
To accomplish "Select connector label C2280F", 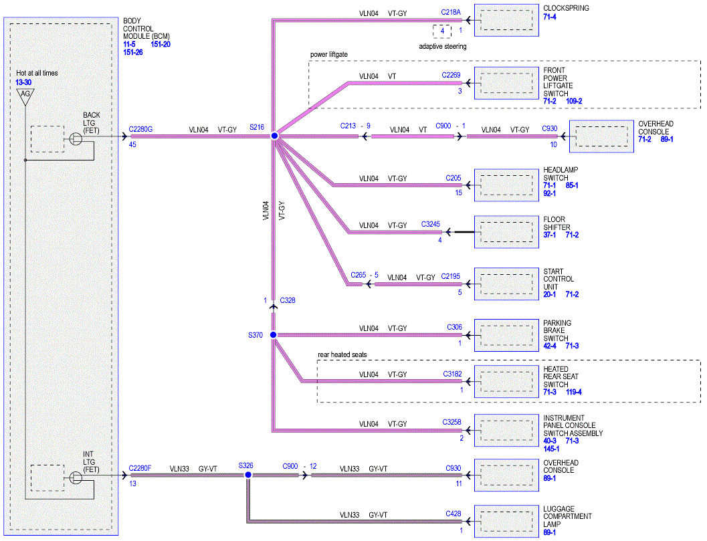I will click(x=140, y=468).
